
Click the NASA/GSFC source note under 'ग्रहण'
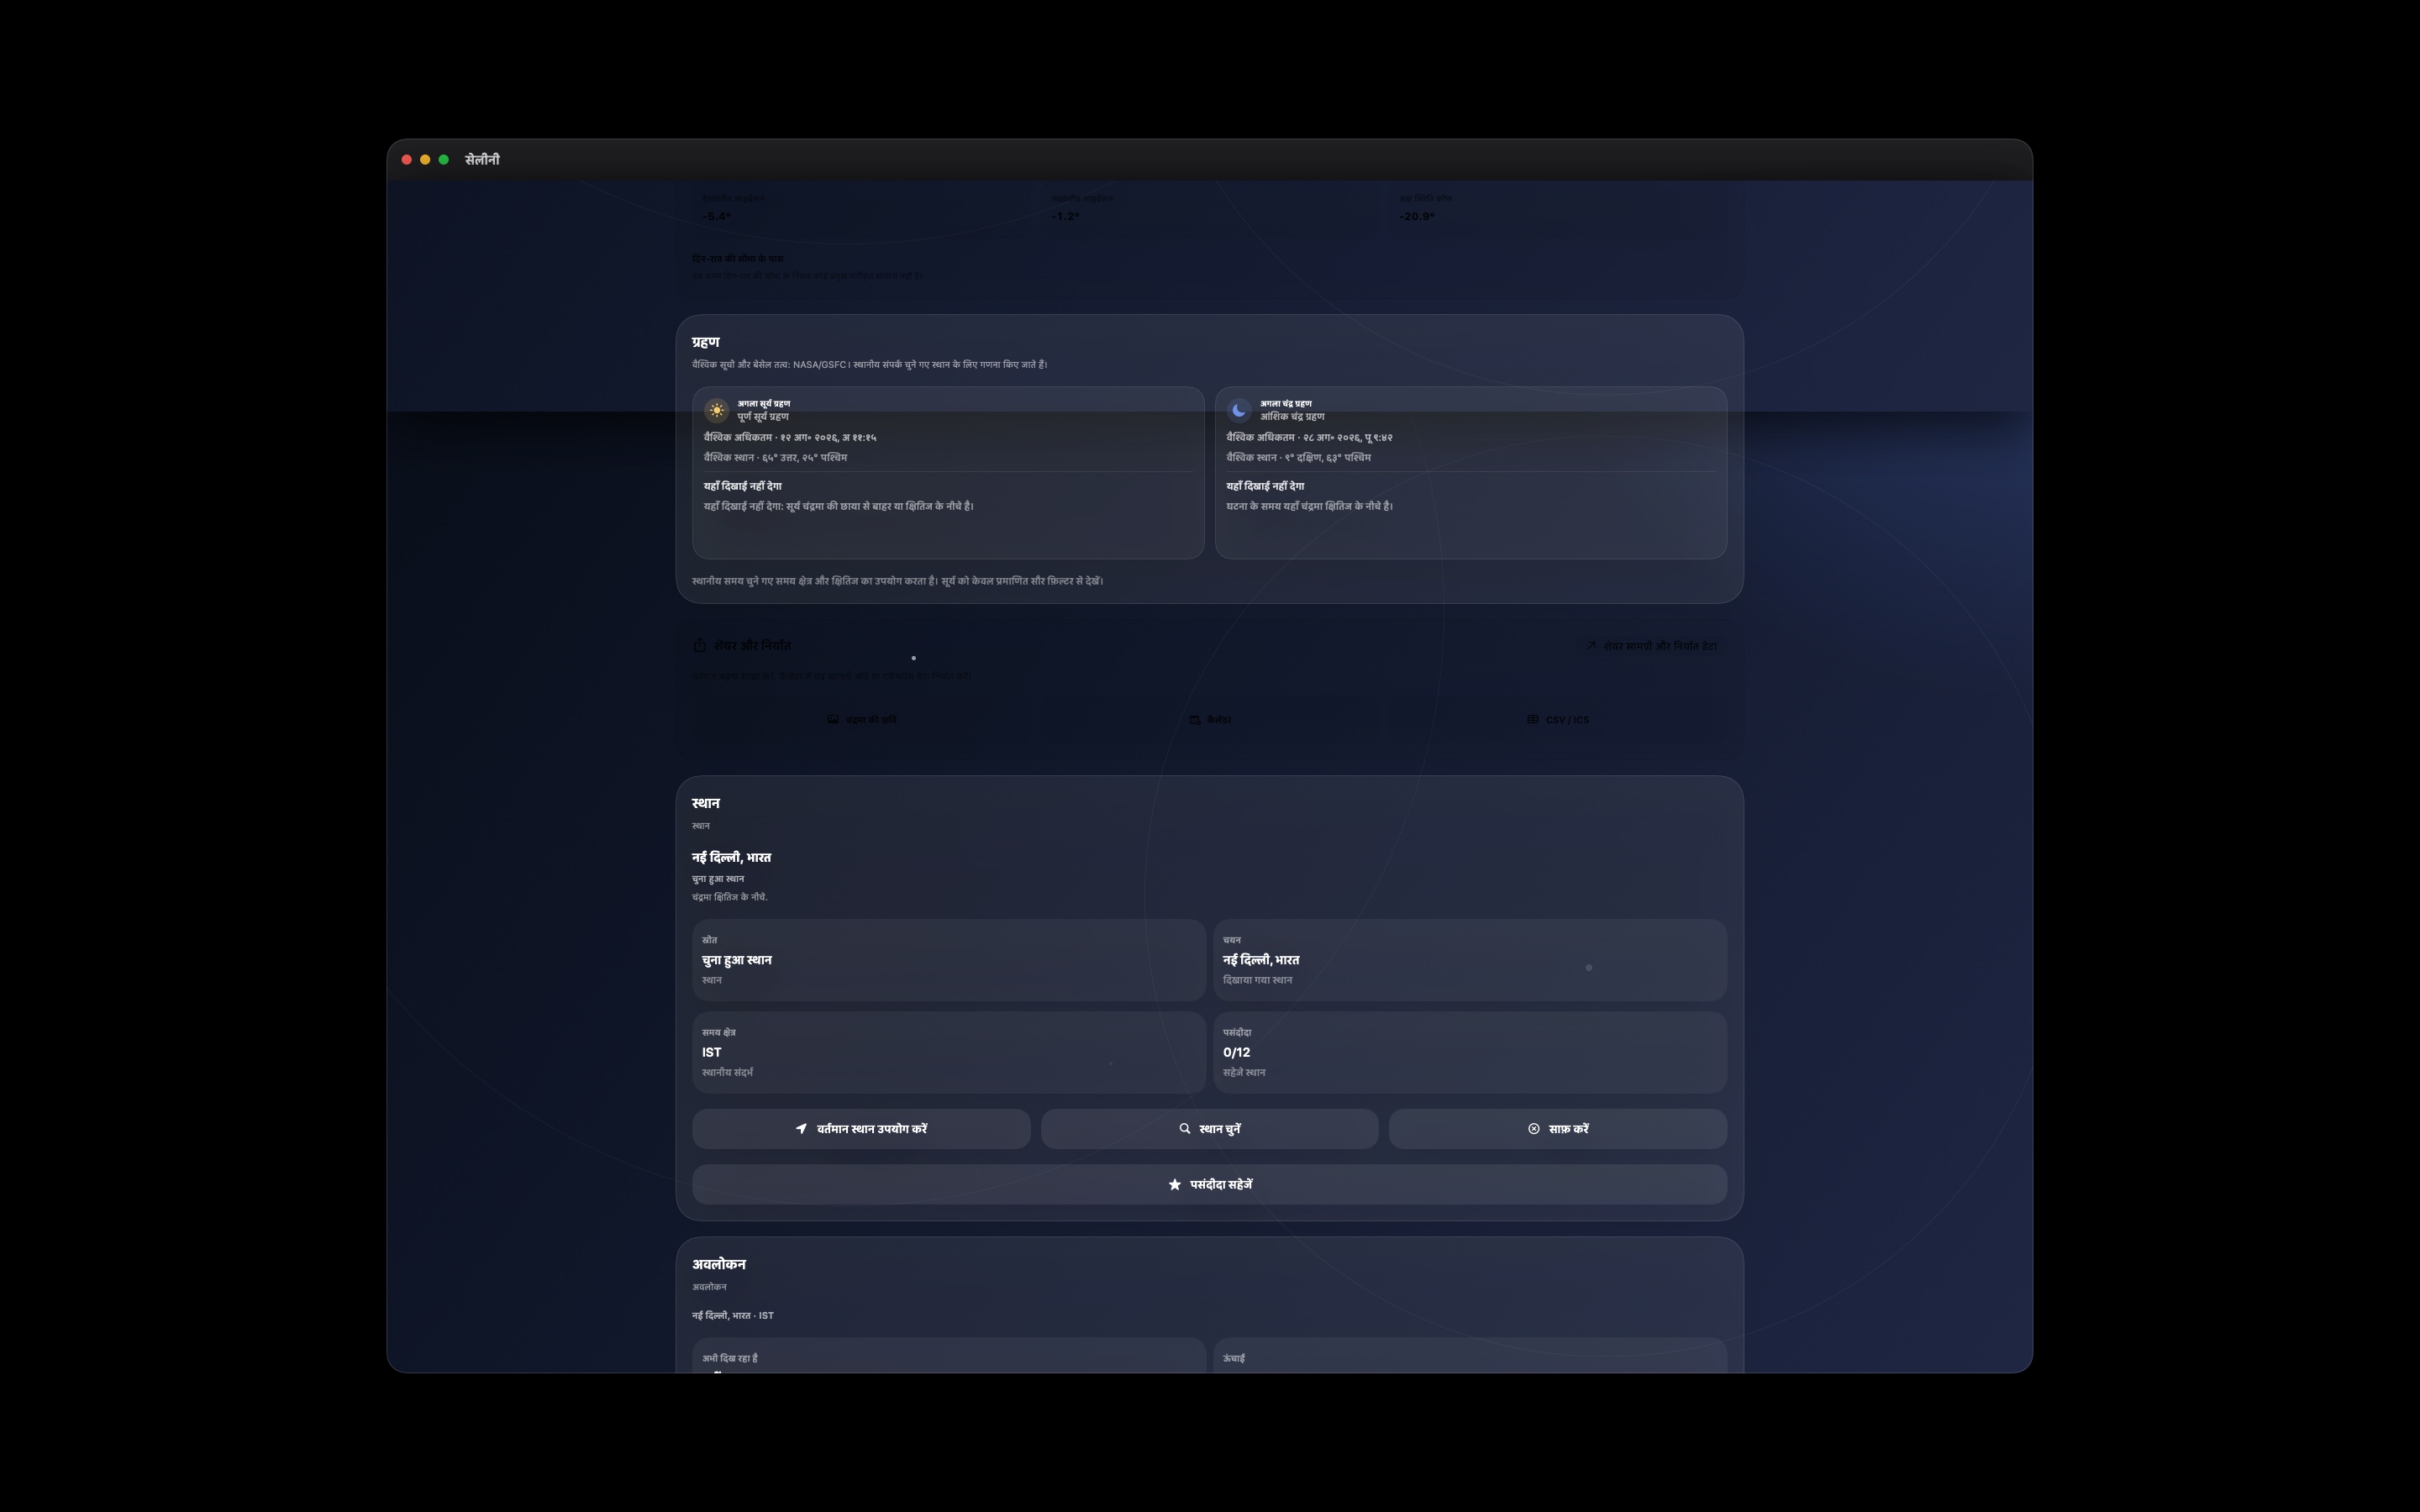pos(869,365)
